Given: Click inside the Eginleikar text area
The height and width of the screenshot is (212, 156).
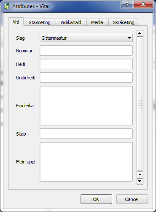Looking at the screenshot, I should coord(86,106).
